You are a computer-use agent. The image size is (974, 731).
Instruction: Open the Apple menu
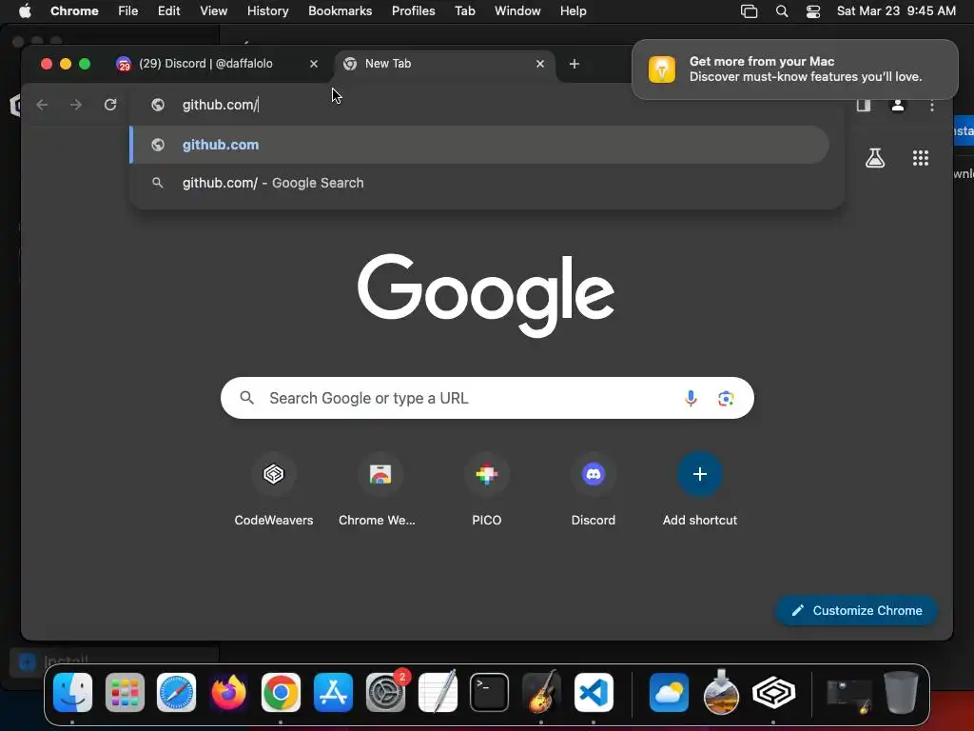pyautogui.click(x=25, y=11)
